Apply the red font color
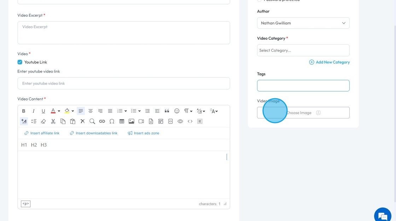This screenshot has width=396, height=221. (53, 111)
